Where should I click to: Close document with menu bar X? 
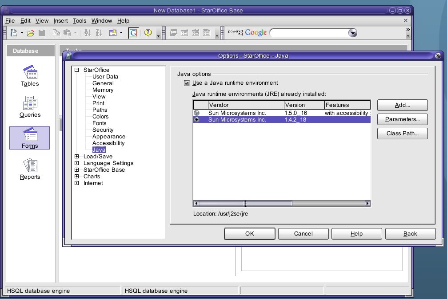click(x=406, y=20)
